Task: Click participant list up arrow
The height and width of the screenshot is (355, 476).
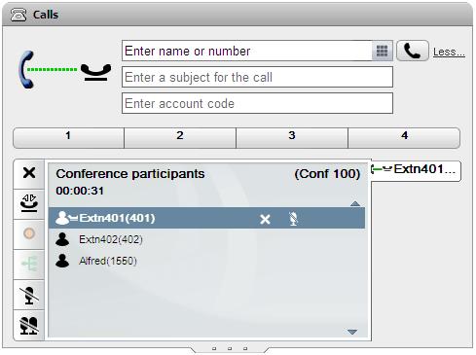Action: [x=355, y=203]
